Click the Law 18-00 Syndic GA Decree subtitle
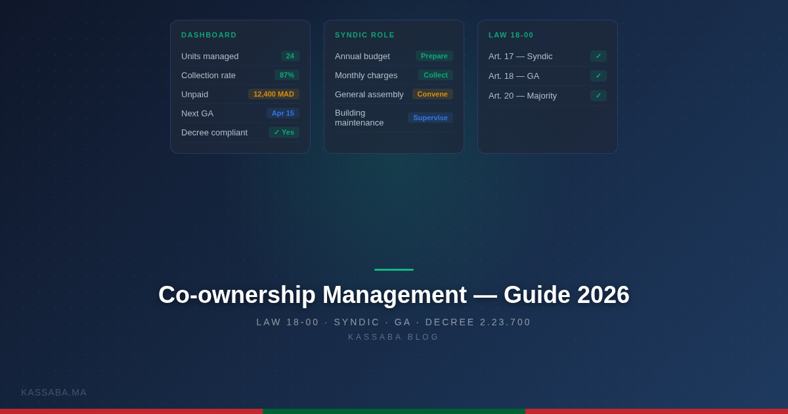 point(394,322)
